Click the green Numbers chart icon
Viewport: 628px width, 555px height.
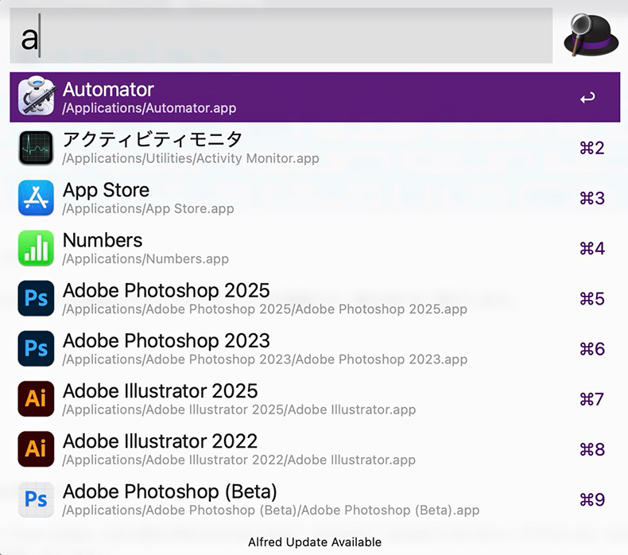pos(36,248)
